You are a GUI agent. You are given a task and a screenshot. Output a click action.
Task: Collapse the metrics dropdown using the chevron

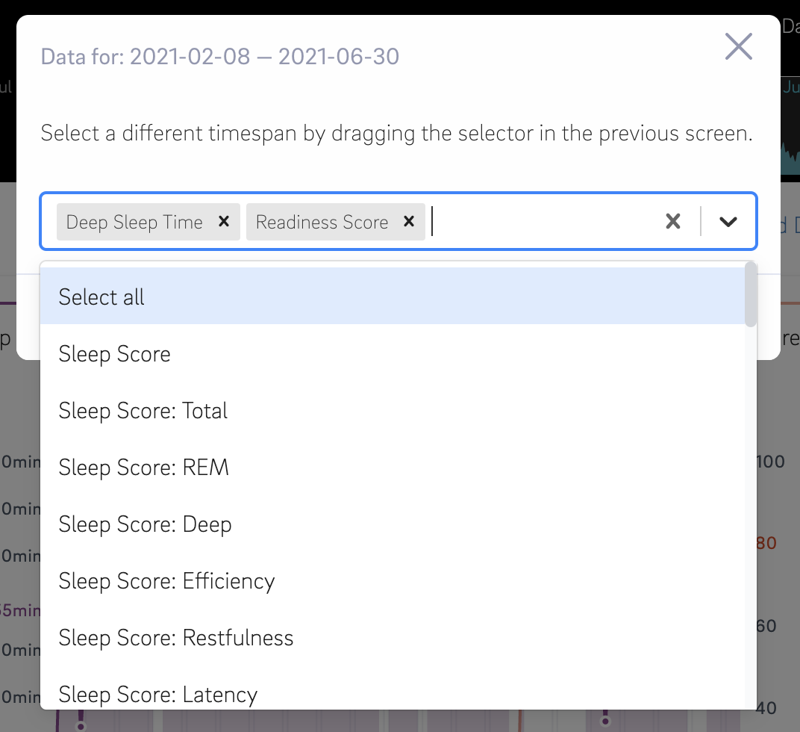click(x=728, y=222)
